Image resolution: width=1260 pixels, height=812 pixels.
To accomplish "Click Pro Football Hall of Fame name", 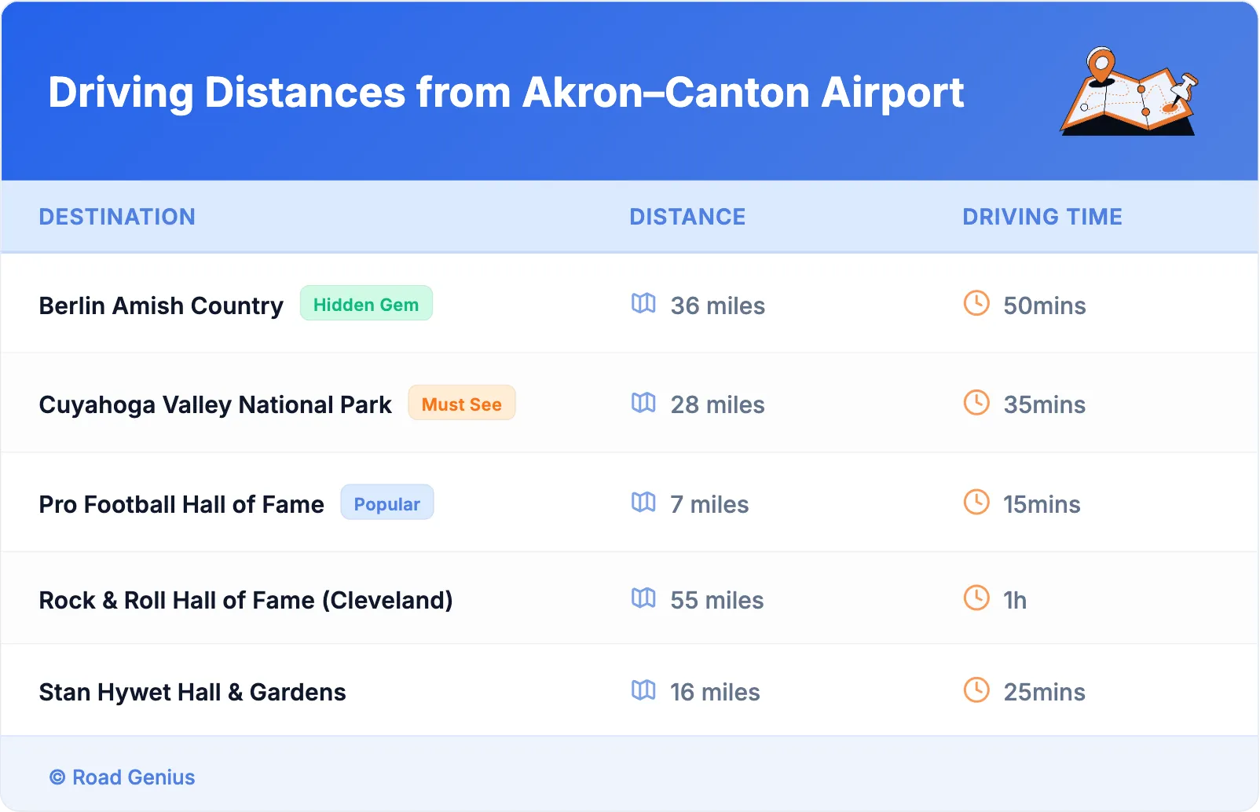I will [181, 504].
